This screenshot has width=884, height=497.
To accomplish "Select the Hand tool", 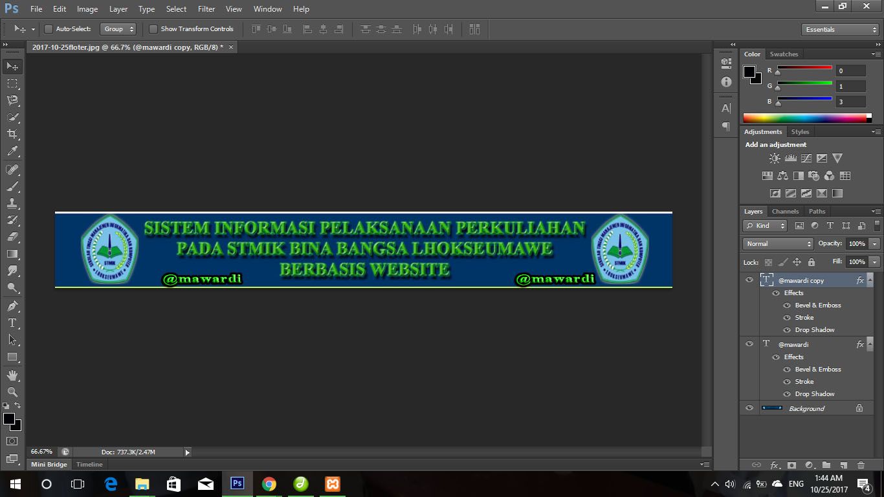I will click(12, 375).
